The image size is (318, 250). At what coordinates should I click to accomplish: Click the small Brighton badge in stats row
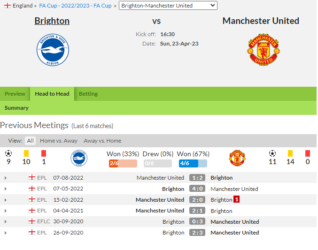(x=79, y=158)
